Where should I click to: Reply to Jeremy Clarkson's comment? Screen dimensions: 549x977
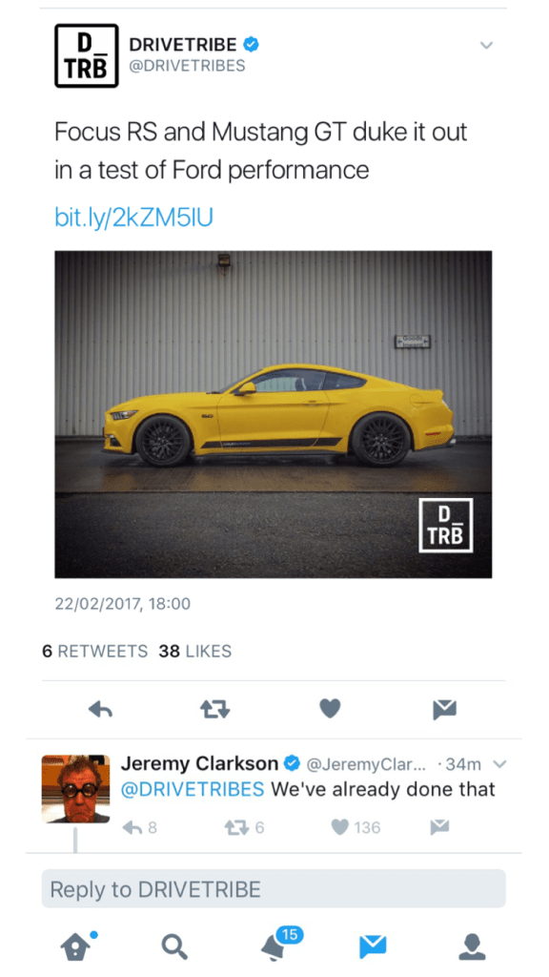(x=139, y=827)
